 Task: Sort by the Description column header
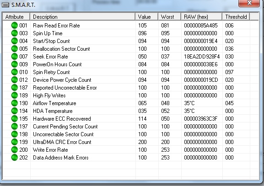click(82, 17)
